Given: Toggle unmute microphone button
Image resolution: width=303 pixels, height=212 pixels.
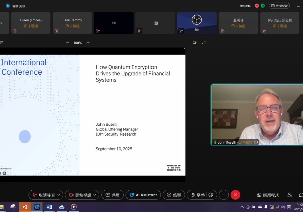Looking at the screenshot, I should (42, 195).
